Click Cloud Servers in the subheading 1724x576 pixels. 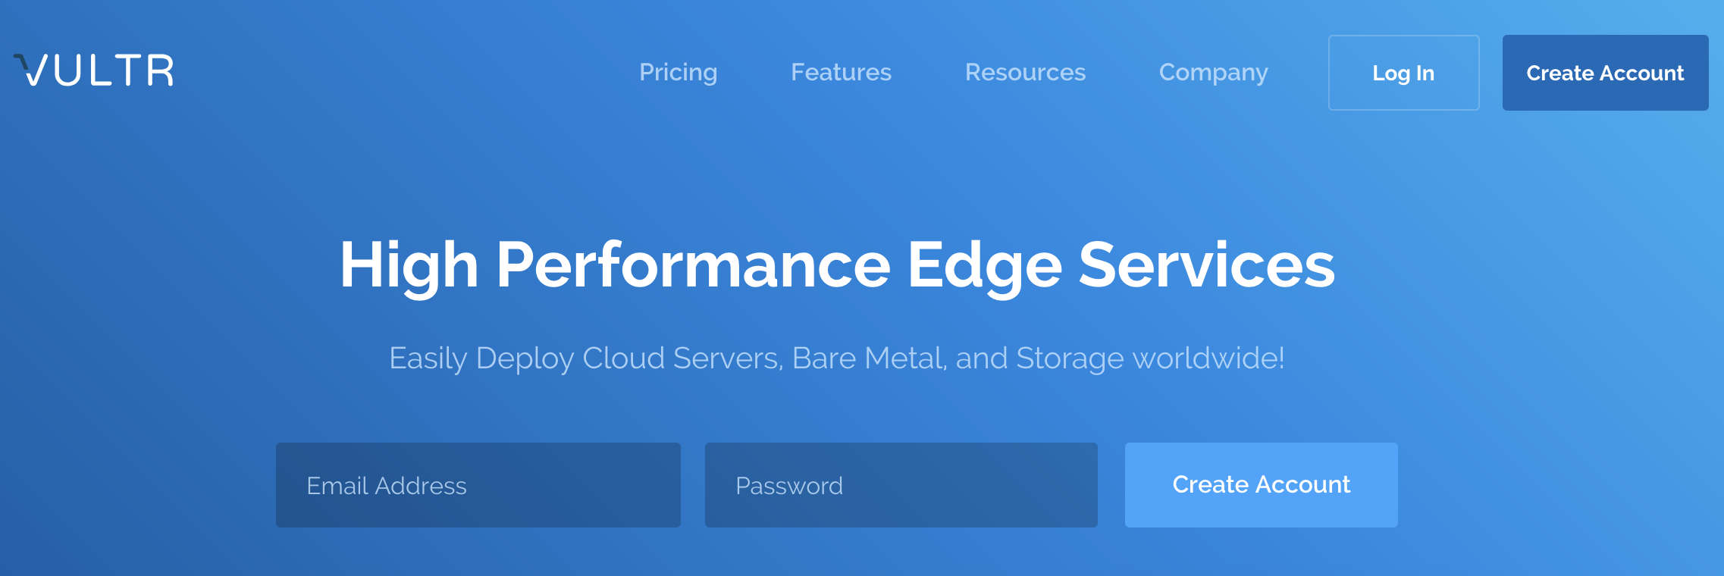[682, 358]
